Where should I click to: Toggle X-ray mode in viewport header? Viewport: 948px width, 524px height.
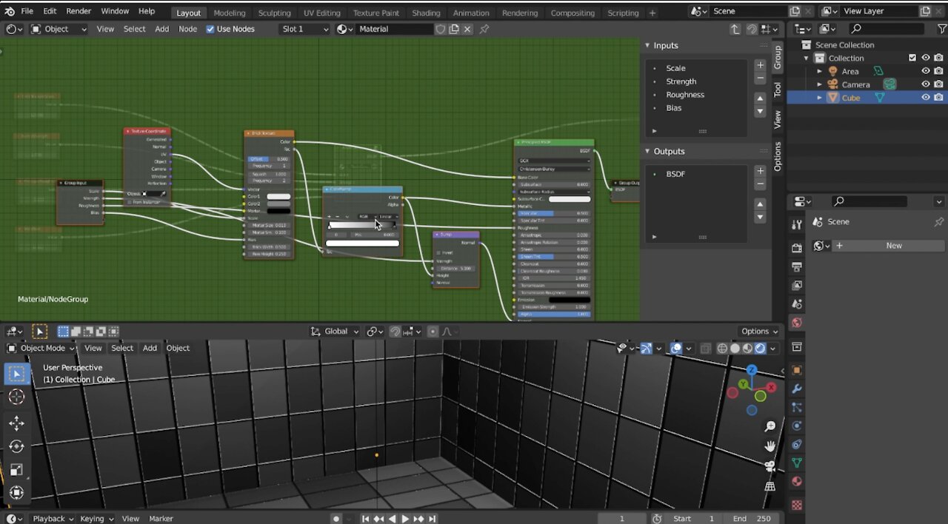705,349
